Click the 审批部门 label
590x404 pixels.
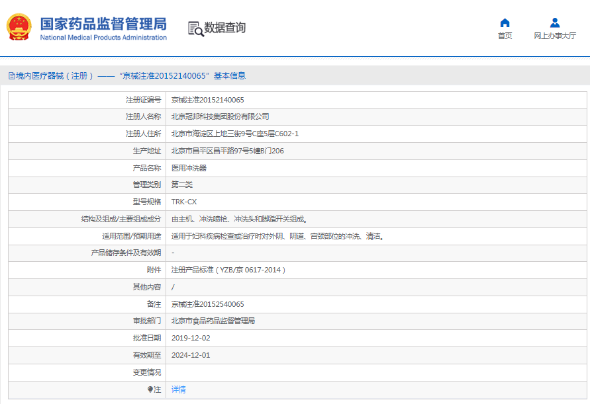click(x=147, y=321)
